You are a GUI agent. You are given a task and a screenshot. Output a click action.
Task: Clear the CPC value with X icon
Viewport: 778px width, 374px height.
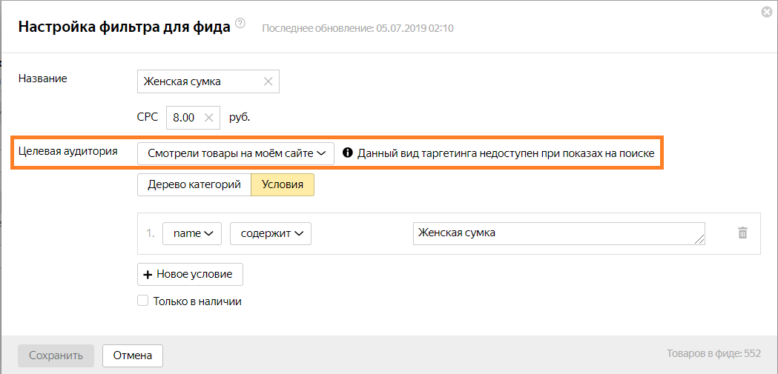point(209,117)
